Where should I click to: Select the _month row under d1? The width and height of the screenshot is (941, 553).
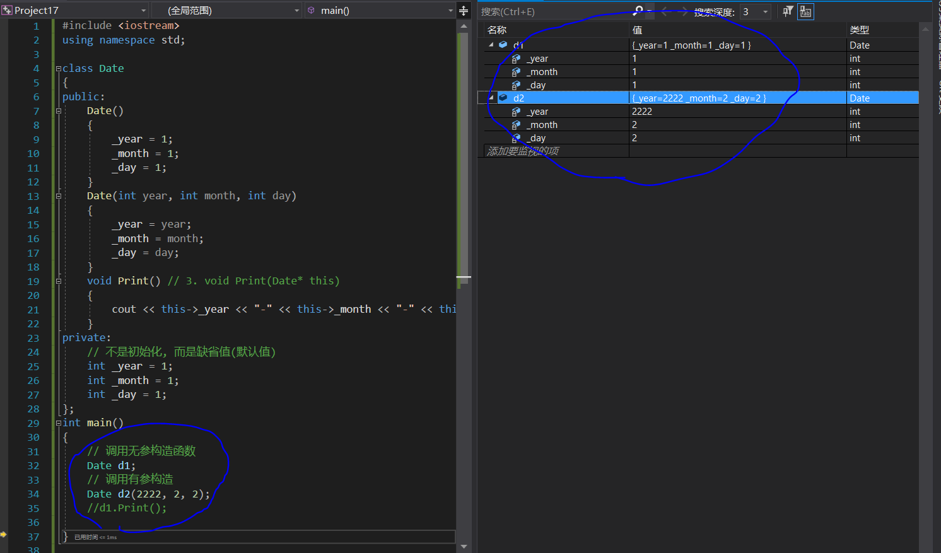tap(701, 72)
